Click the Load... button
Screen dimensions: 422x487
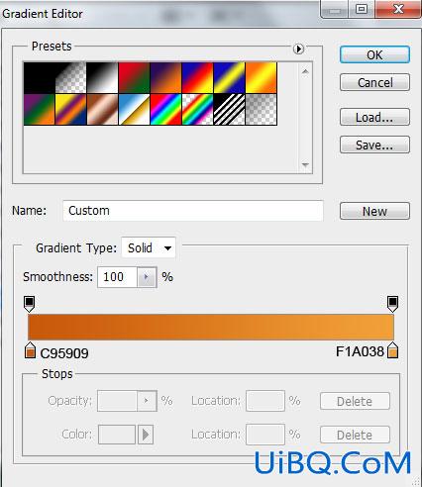pyautogui.click(x=374, y=117)
